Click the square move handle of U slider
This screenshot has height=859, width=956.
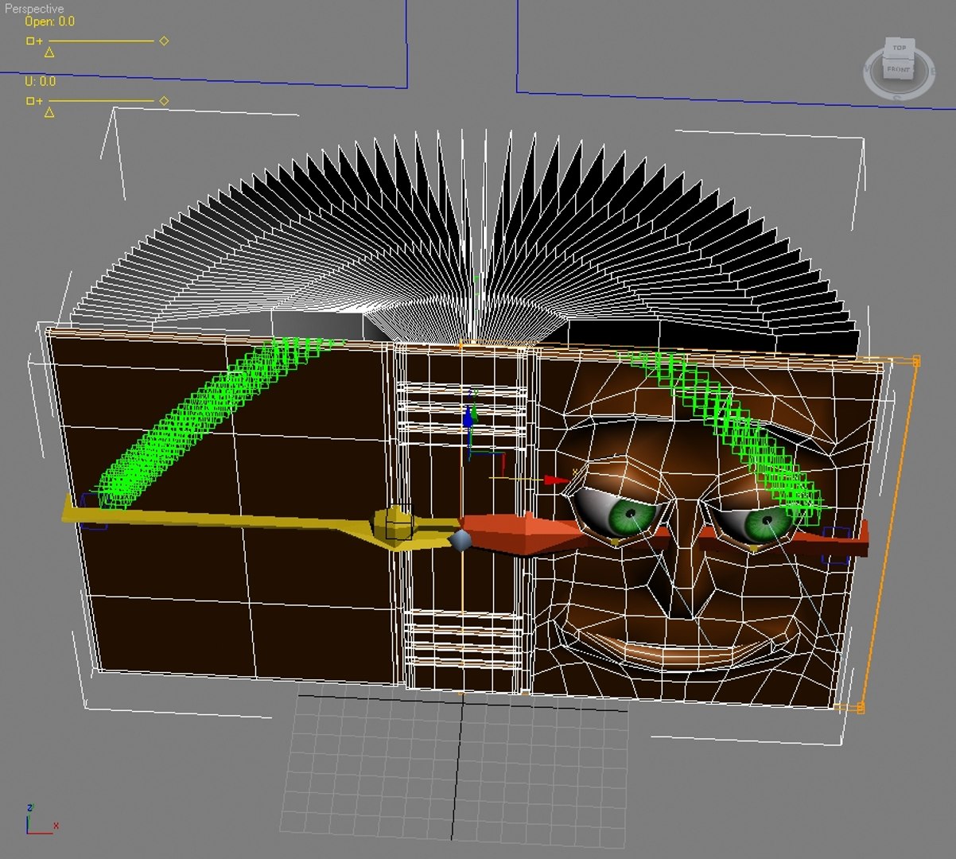tap(30, 101)
